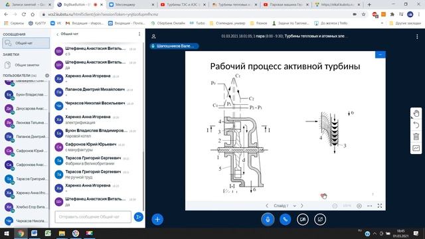Switch to the Записки занятий browser tab
Viewport: 425px width, 239px height.
pos(28,5)
